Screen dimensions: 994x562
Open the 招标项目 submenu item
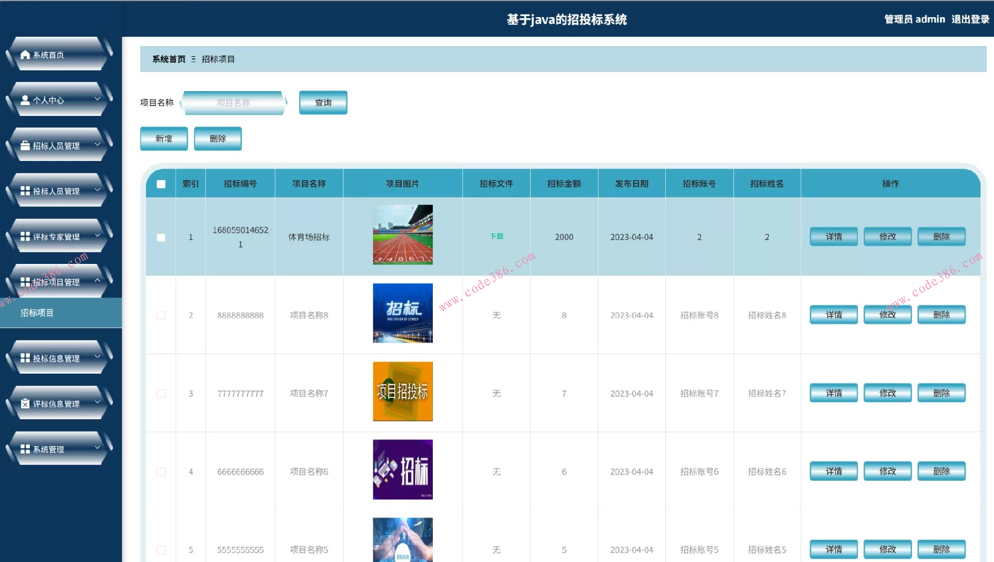coord(37,313)
